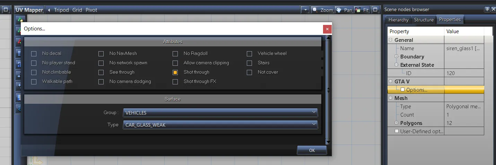496x165 pixels.
Task: Click the Grid menu item
Action: pos(77,10)
